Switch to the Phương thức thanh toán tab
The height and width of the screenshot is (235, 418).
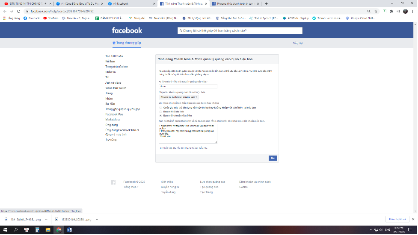tap(234, 4)
